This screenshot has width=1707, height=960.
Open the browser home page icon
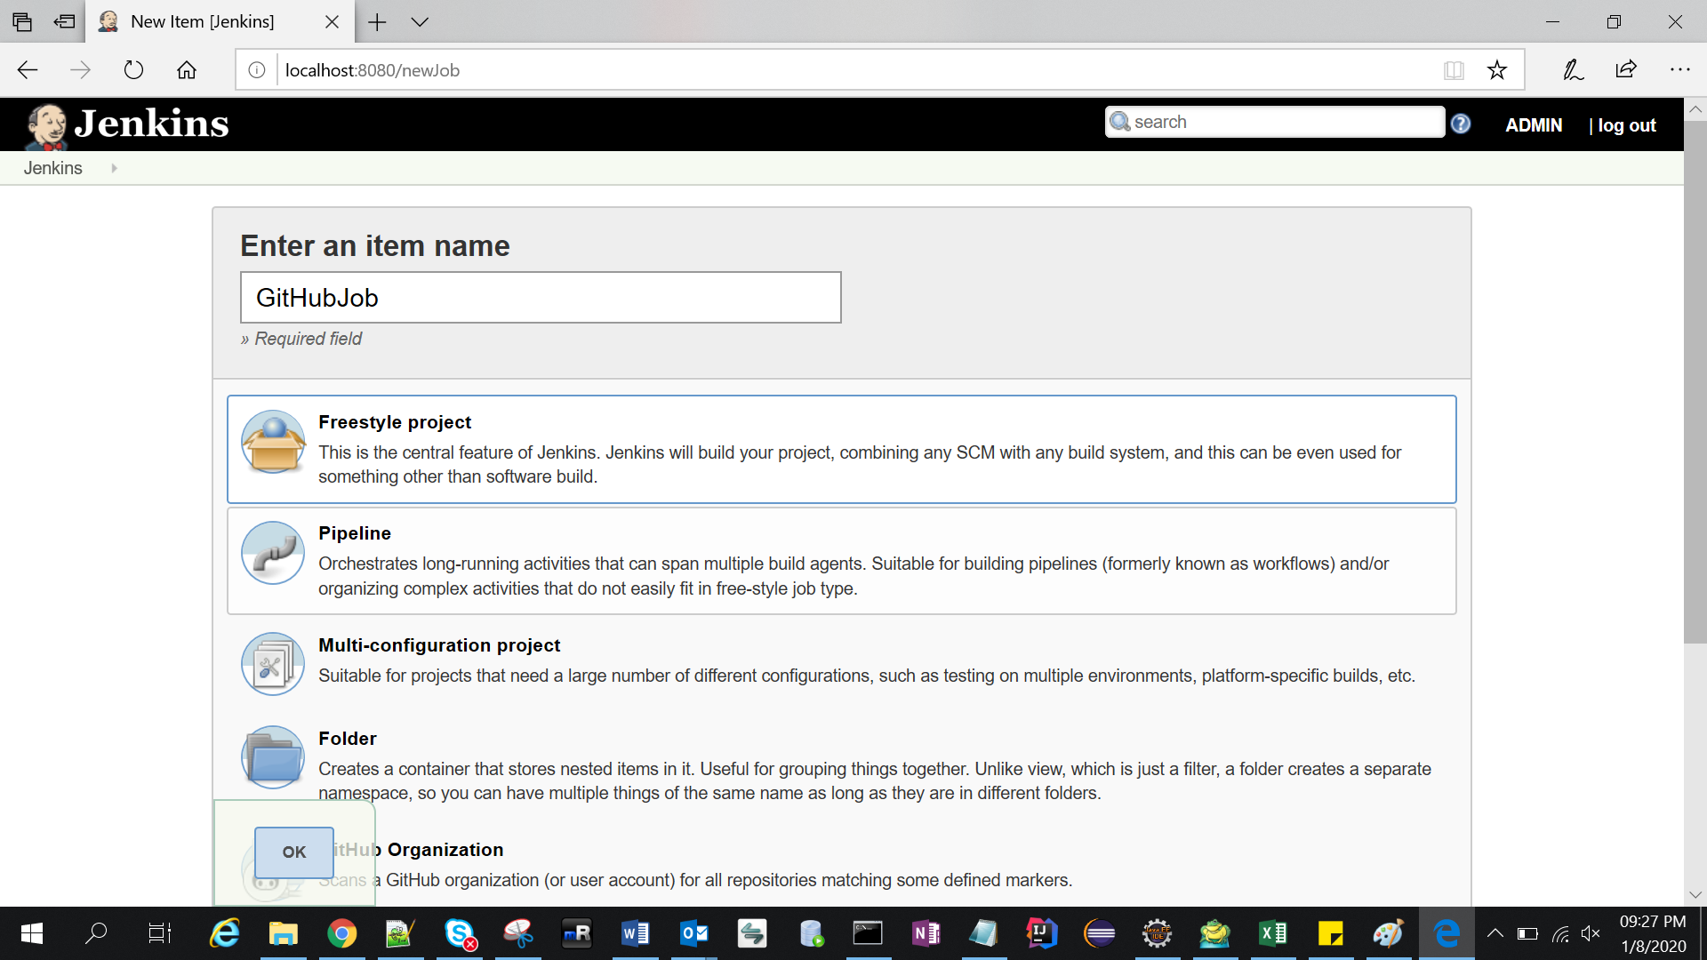pyautogui.click(x=187, y=70)
